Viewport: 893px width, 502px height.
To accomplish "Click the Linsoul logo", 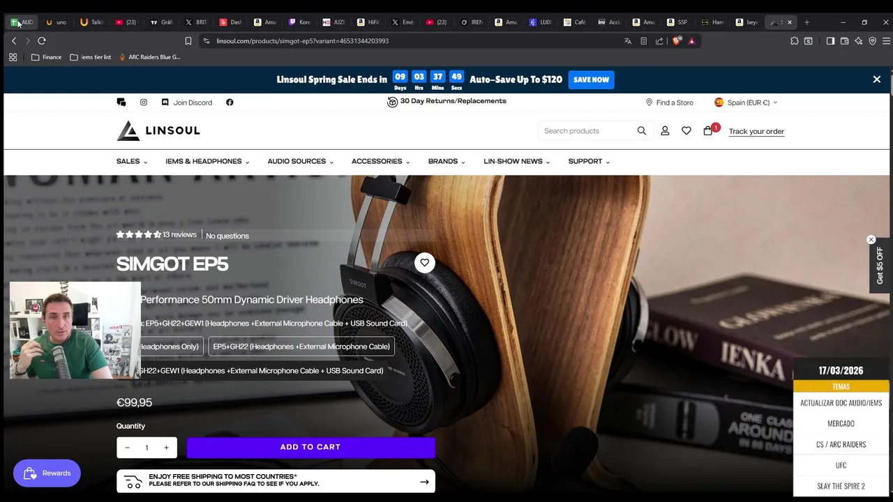I will coord(158,130).
